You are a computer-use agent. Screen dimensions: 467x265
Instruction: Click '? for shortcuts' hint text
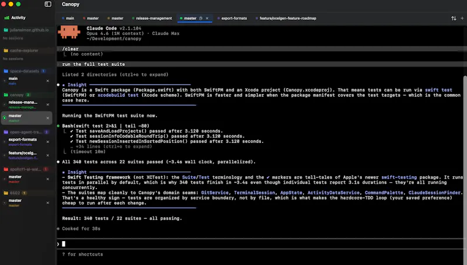pyautogui.click(x=82, y=254)
